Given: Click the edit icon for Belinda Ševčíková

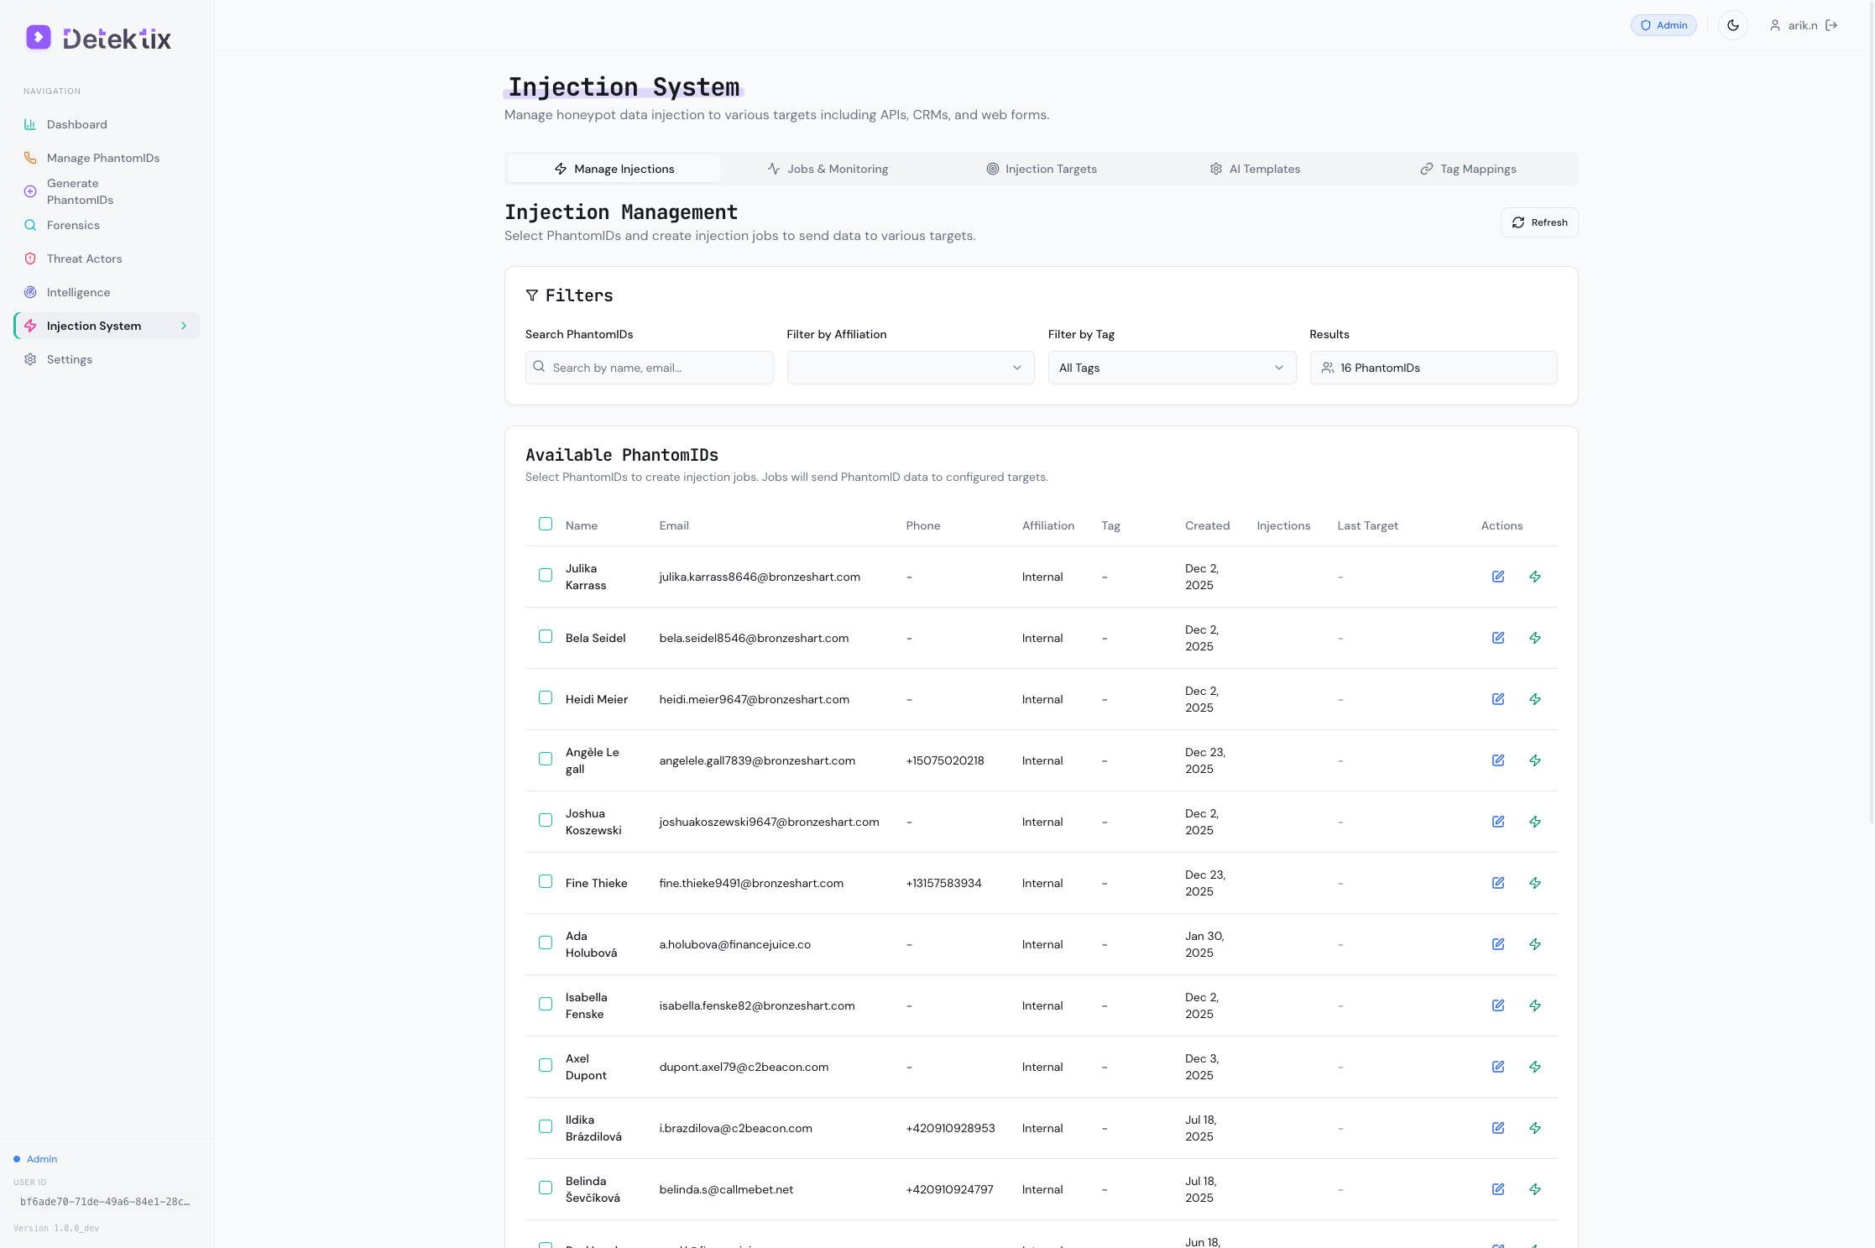Looking at the screenshot, I should pos(1498,1189).
